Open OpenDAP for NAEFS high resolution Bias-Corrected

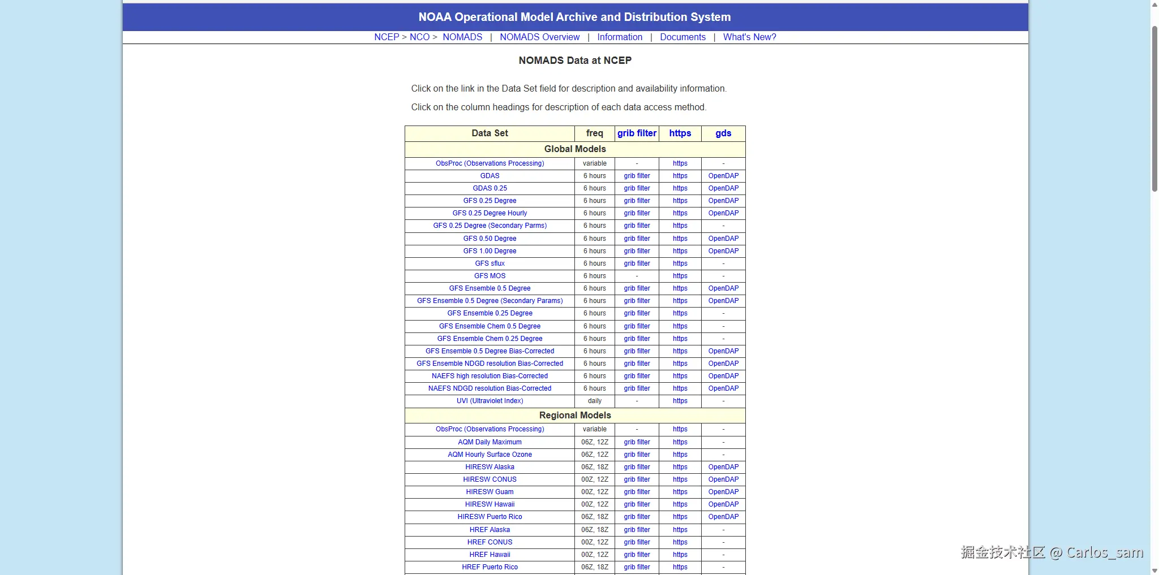723,376
